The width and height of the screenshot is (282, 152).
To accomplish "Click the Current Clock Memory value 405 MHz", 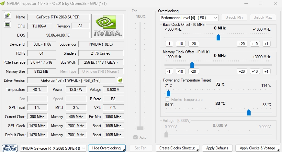I will click(76, 117).
